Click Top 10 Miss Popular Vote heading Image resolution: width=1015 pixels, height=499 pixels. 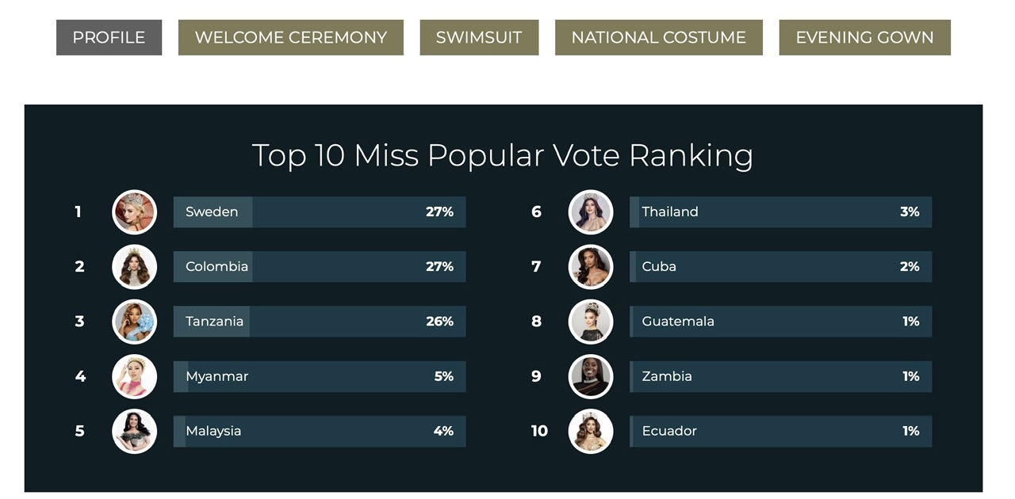[x=502, y=155]
